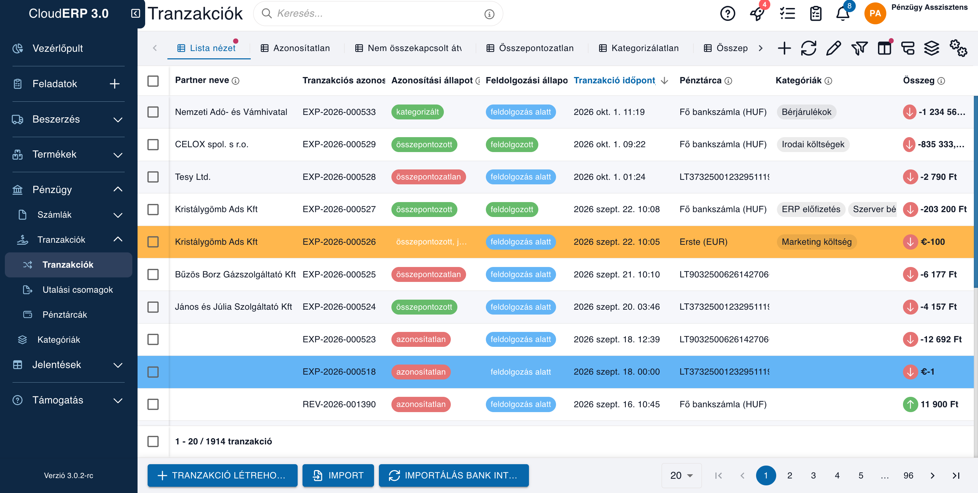
Task: Switch to the Összepontozatlan tab
Action: pyautogui.click(x=530, y=48)
